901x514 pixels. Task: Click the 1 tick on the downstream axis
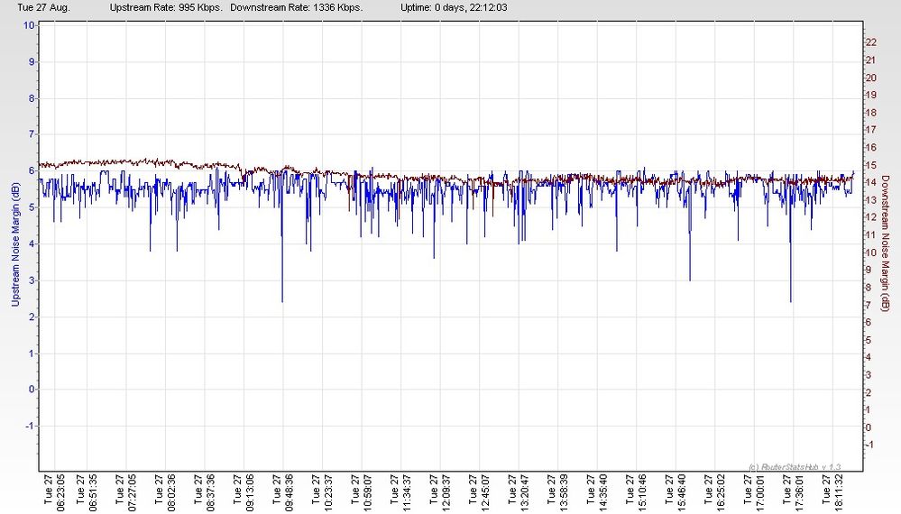pos(869,410)
